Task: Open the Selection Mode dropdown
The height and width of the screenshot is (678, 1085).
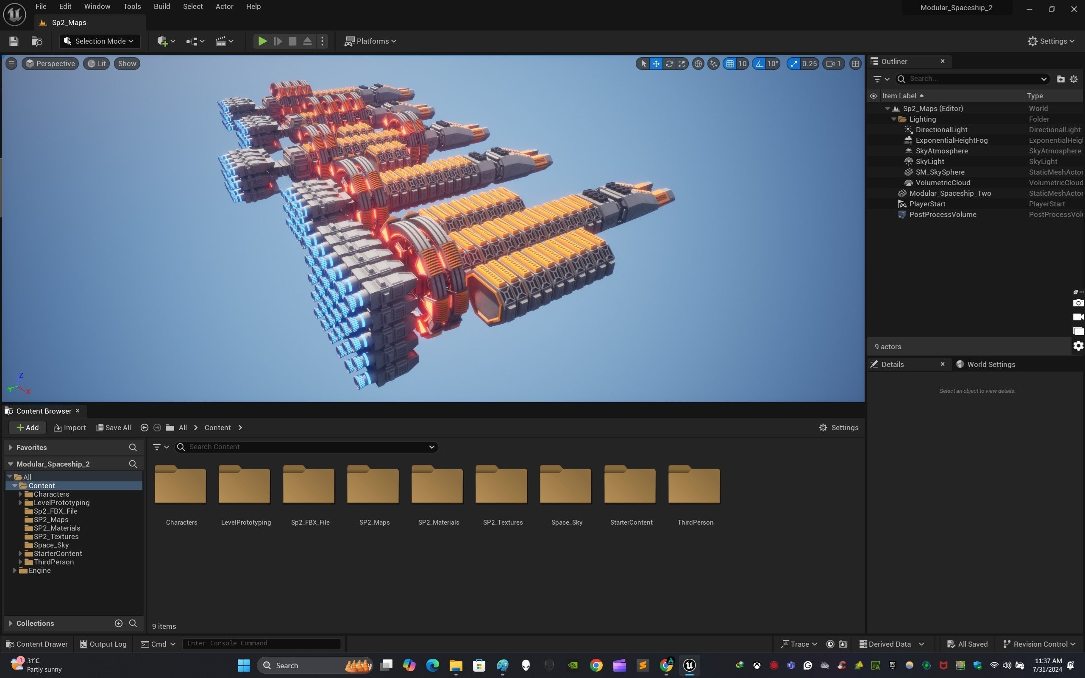Action: click(99, 41)
